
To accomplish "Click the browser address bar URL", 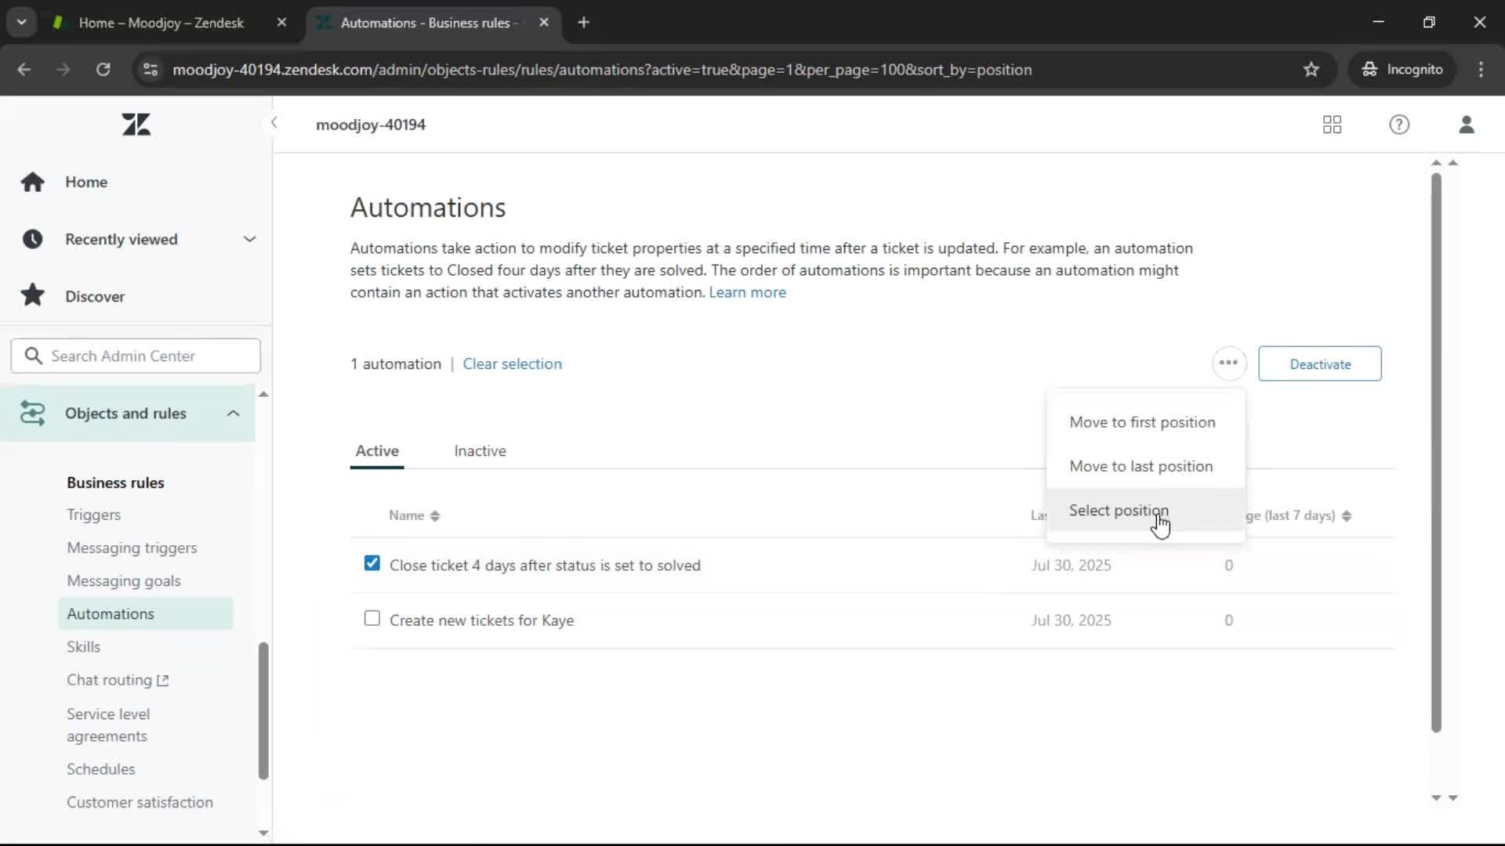I will click(x=602, y=70).
